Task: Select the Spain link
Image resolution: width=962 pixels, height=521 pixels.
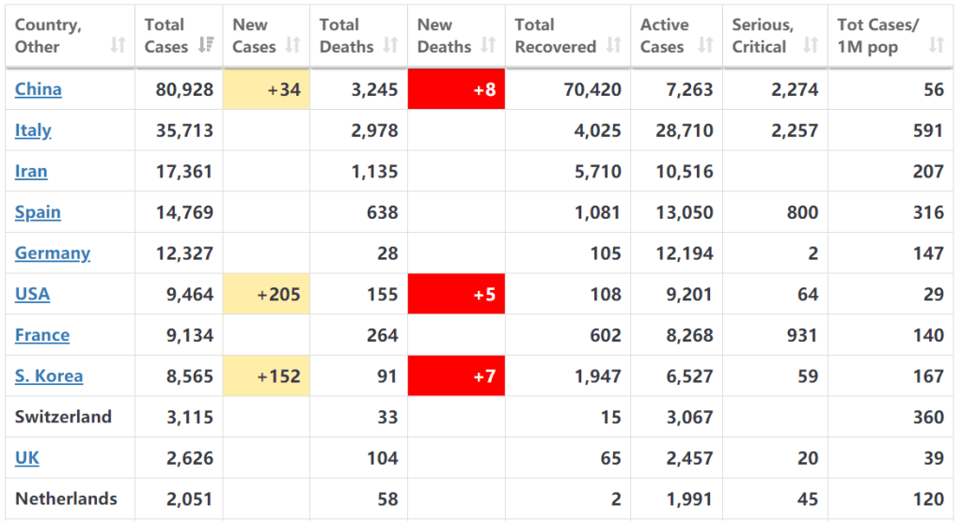Action: coord(38,212)
